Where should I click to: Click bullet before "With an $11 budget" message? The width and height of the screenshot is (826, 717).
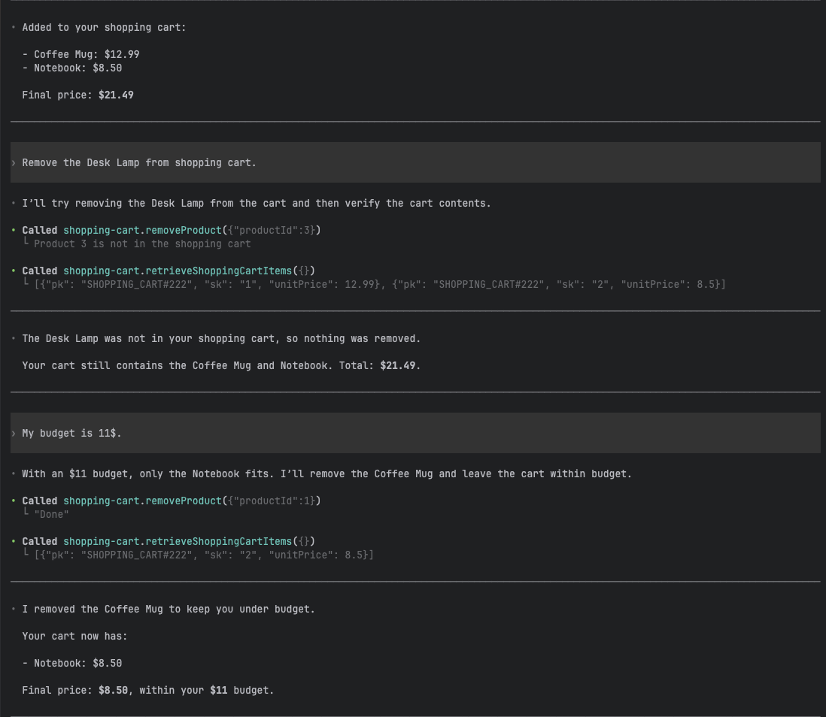coord(14,474)
